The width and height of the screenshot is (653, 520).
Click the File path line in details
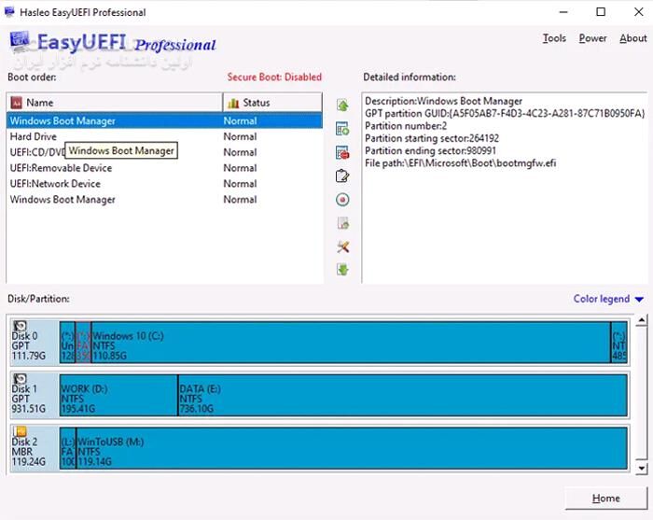(x=461, y=163)
